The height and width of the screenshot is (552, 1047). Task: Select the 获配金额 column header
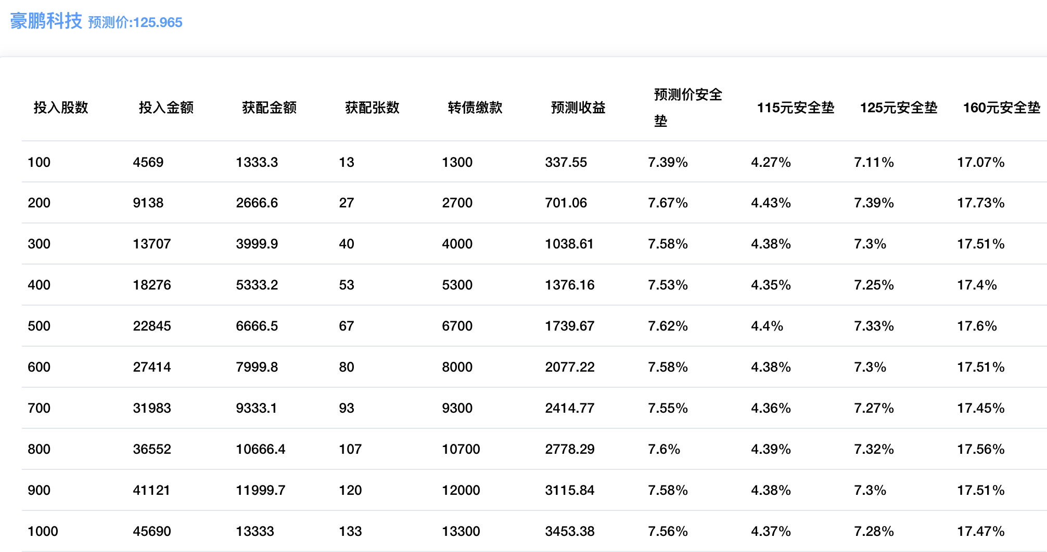pyautogui.click(x=269, y=108)
